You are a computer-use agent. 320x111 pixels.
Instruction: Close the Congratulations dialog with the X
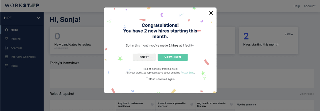pos(211,13)
